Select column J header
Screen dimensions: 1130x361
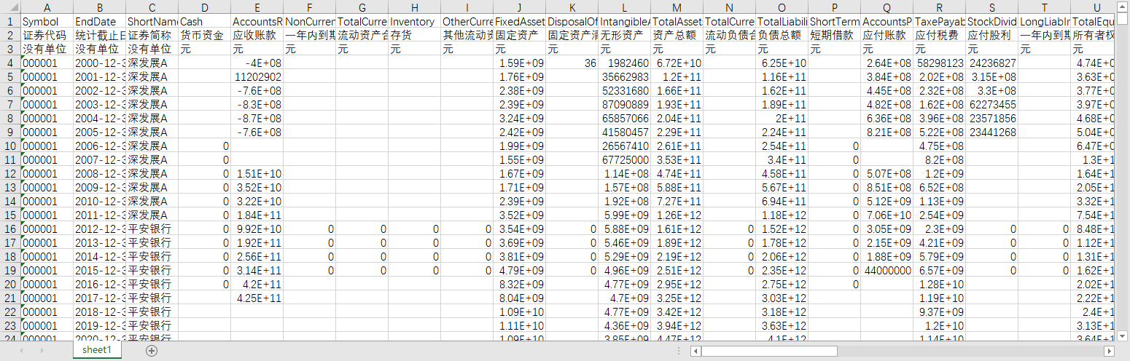[x=519, y=7]
